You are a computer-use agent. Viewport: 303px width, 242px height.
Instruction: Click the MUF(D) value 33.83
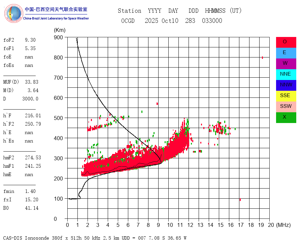[32, 82]
